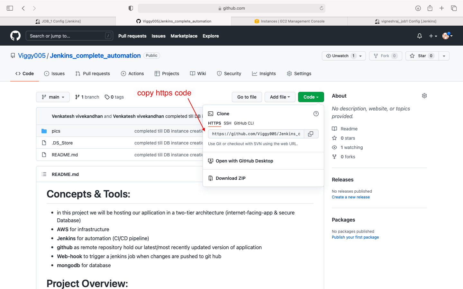Open the pics folder

[x=56, y=131]
